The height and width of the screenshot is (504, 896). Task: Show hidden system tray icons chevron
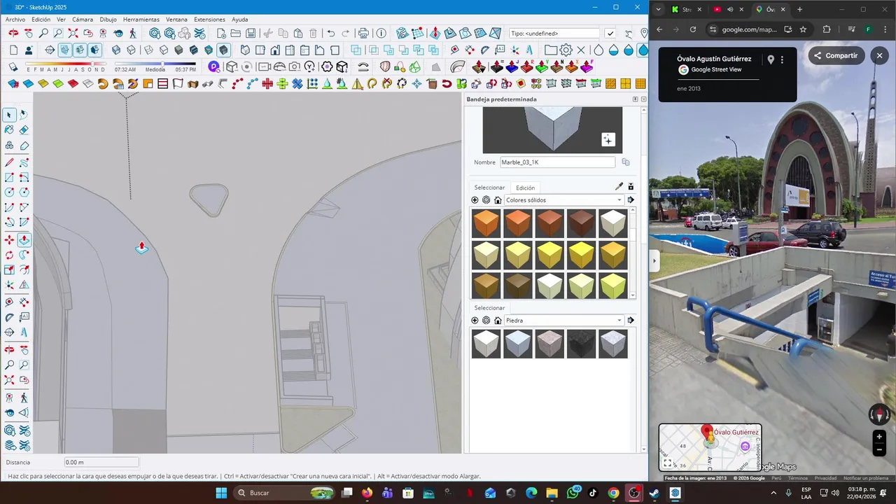(773, 493)
